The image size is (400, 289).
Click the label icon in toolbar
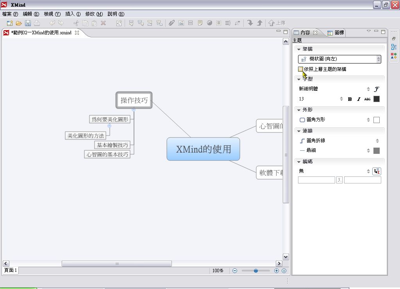(x=190, y=23)
